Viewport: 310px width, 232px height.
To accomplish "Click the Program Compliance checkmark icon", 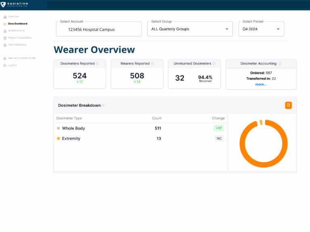I will (x=5, y=38).
